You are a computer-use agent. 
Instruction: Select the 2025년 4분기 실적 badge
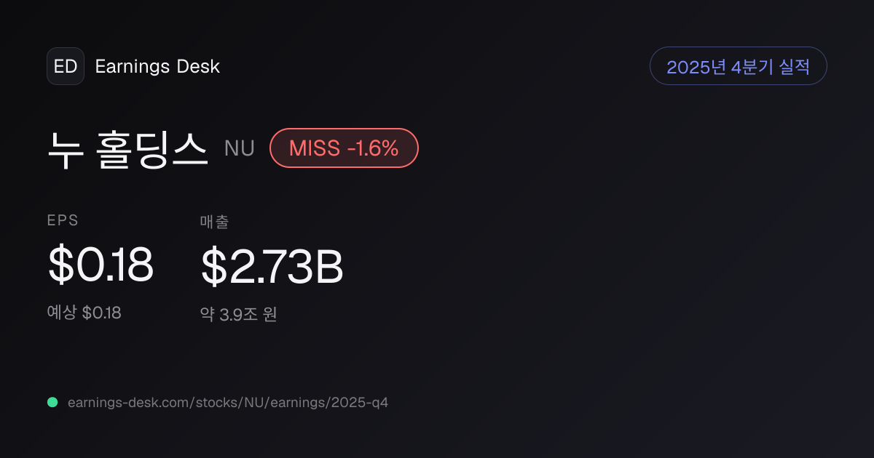point(738,66)
